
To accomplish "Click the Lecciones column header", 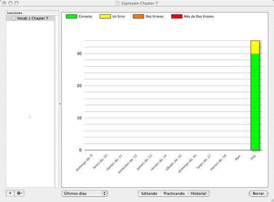I will tap(30, 13).
